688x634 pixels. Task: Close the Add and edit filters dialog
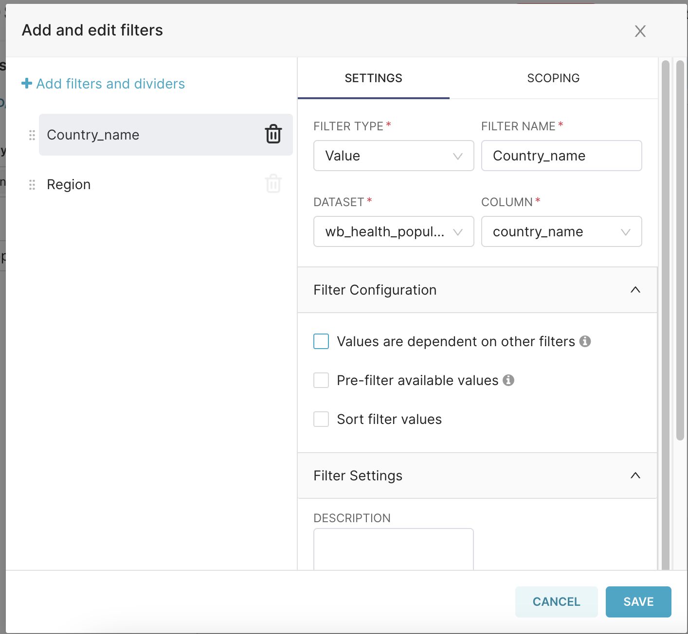[640, 31]
